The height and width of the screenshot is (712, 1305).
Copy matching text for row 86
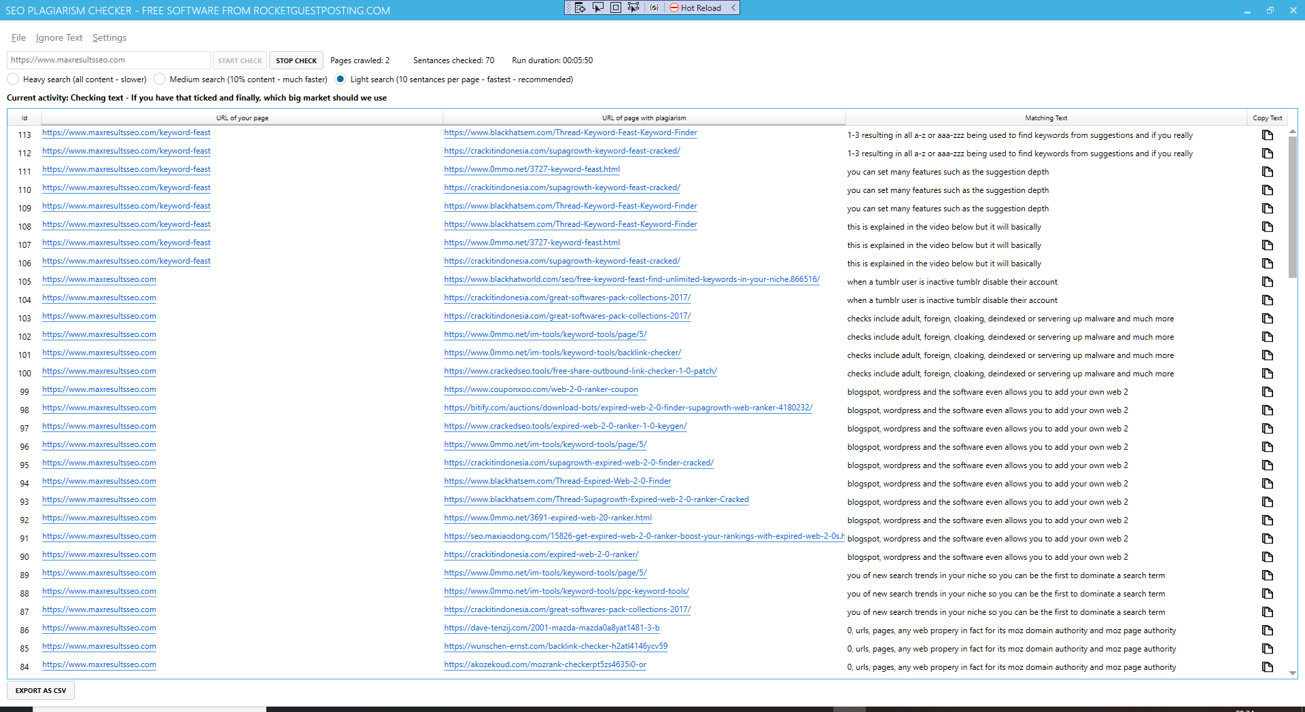click(1267, 630)
